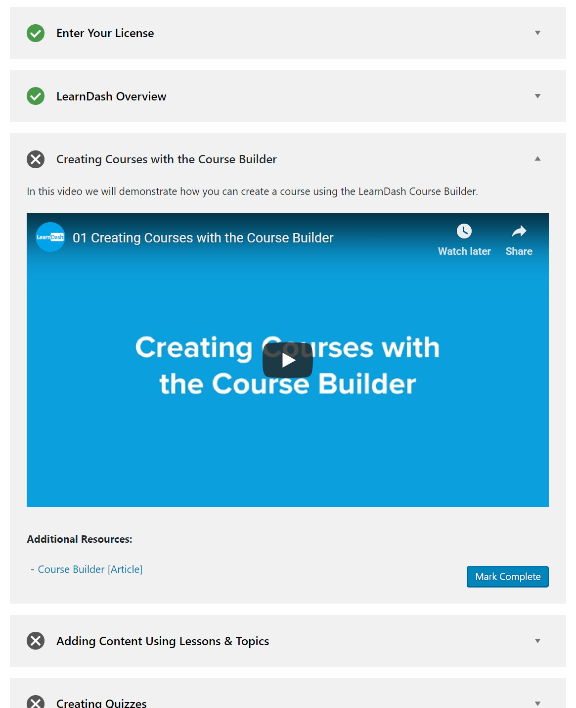
Task: Click the video title '01 Creating Courses'
Action: tap(203, 238)
